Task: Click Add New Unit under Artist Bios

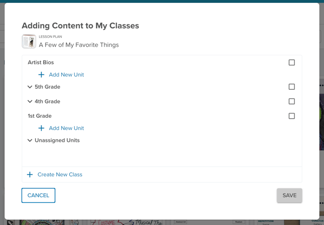Action: (66, 75)
